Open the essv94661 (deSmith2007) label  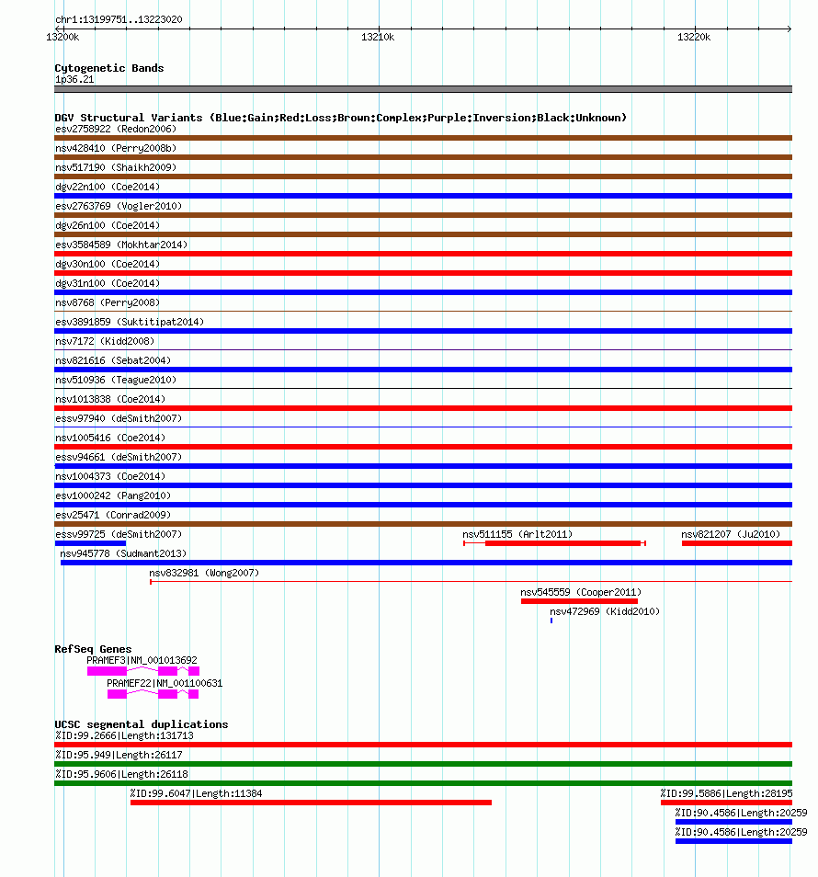(x=119, y=457)
